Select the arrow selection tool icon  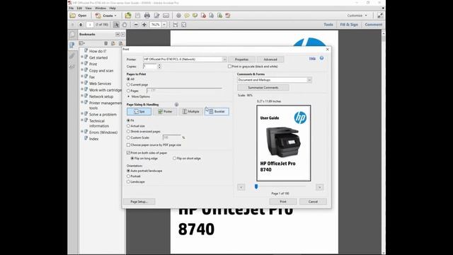(x=116, y=25)
